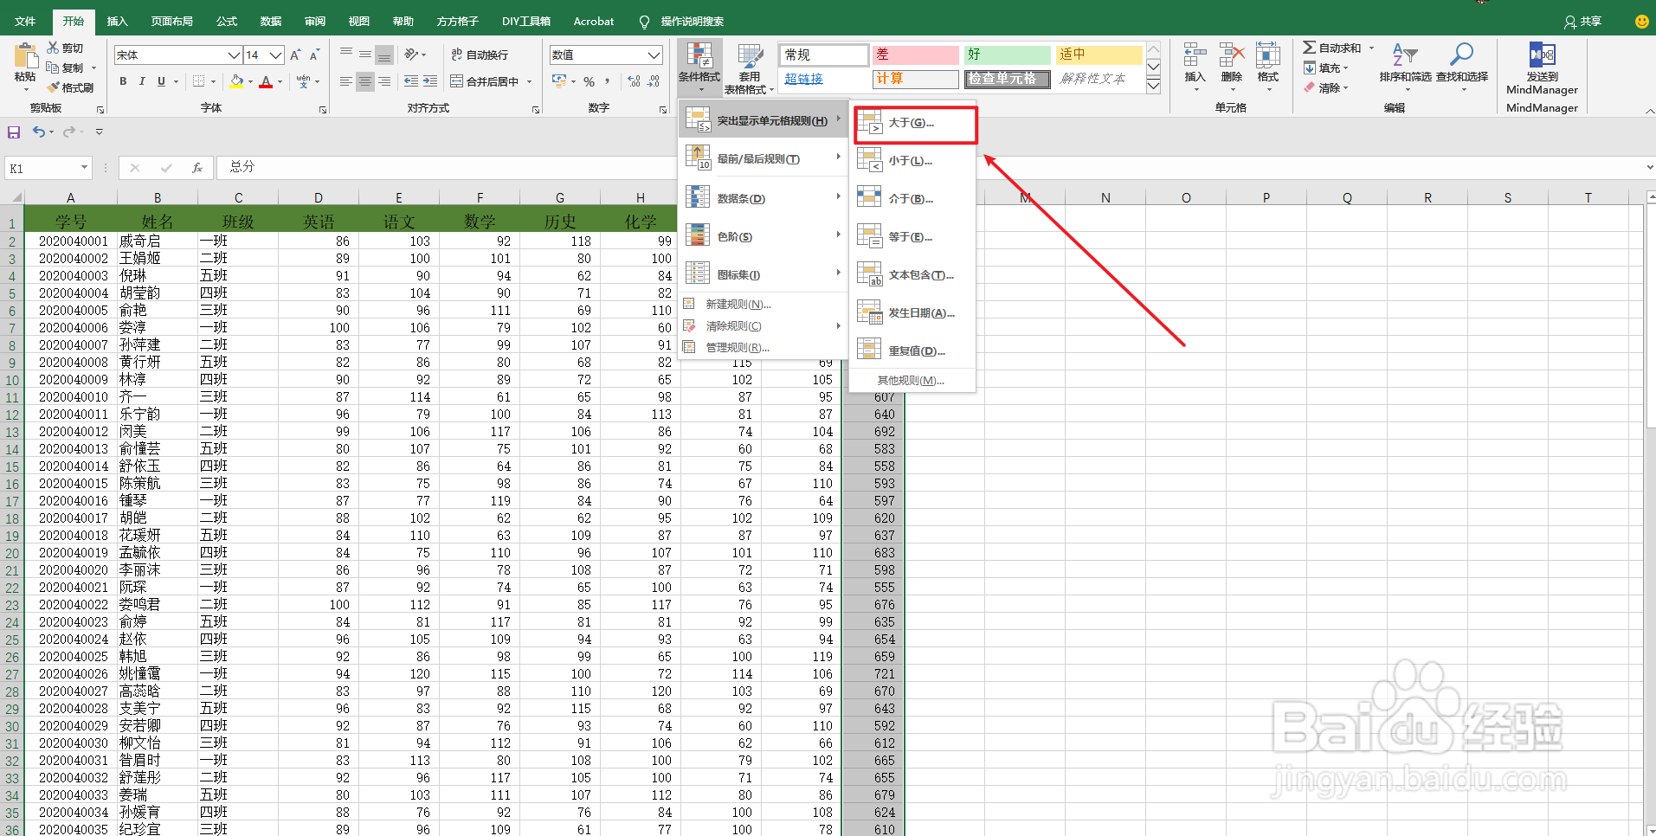Viewport: 1656px width, 836px height.
Task: Toggle center horizontal alignment
Action: click(x=365, y=81)
